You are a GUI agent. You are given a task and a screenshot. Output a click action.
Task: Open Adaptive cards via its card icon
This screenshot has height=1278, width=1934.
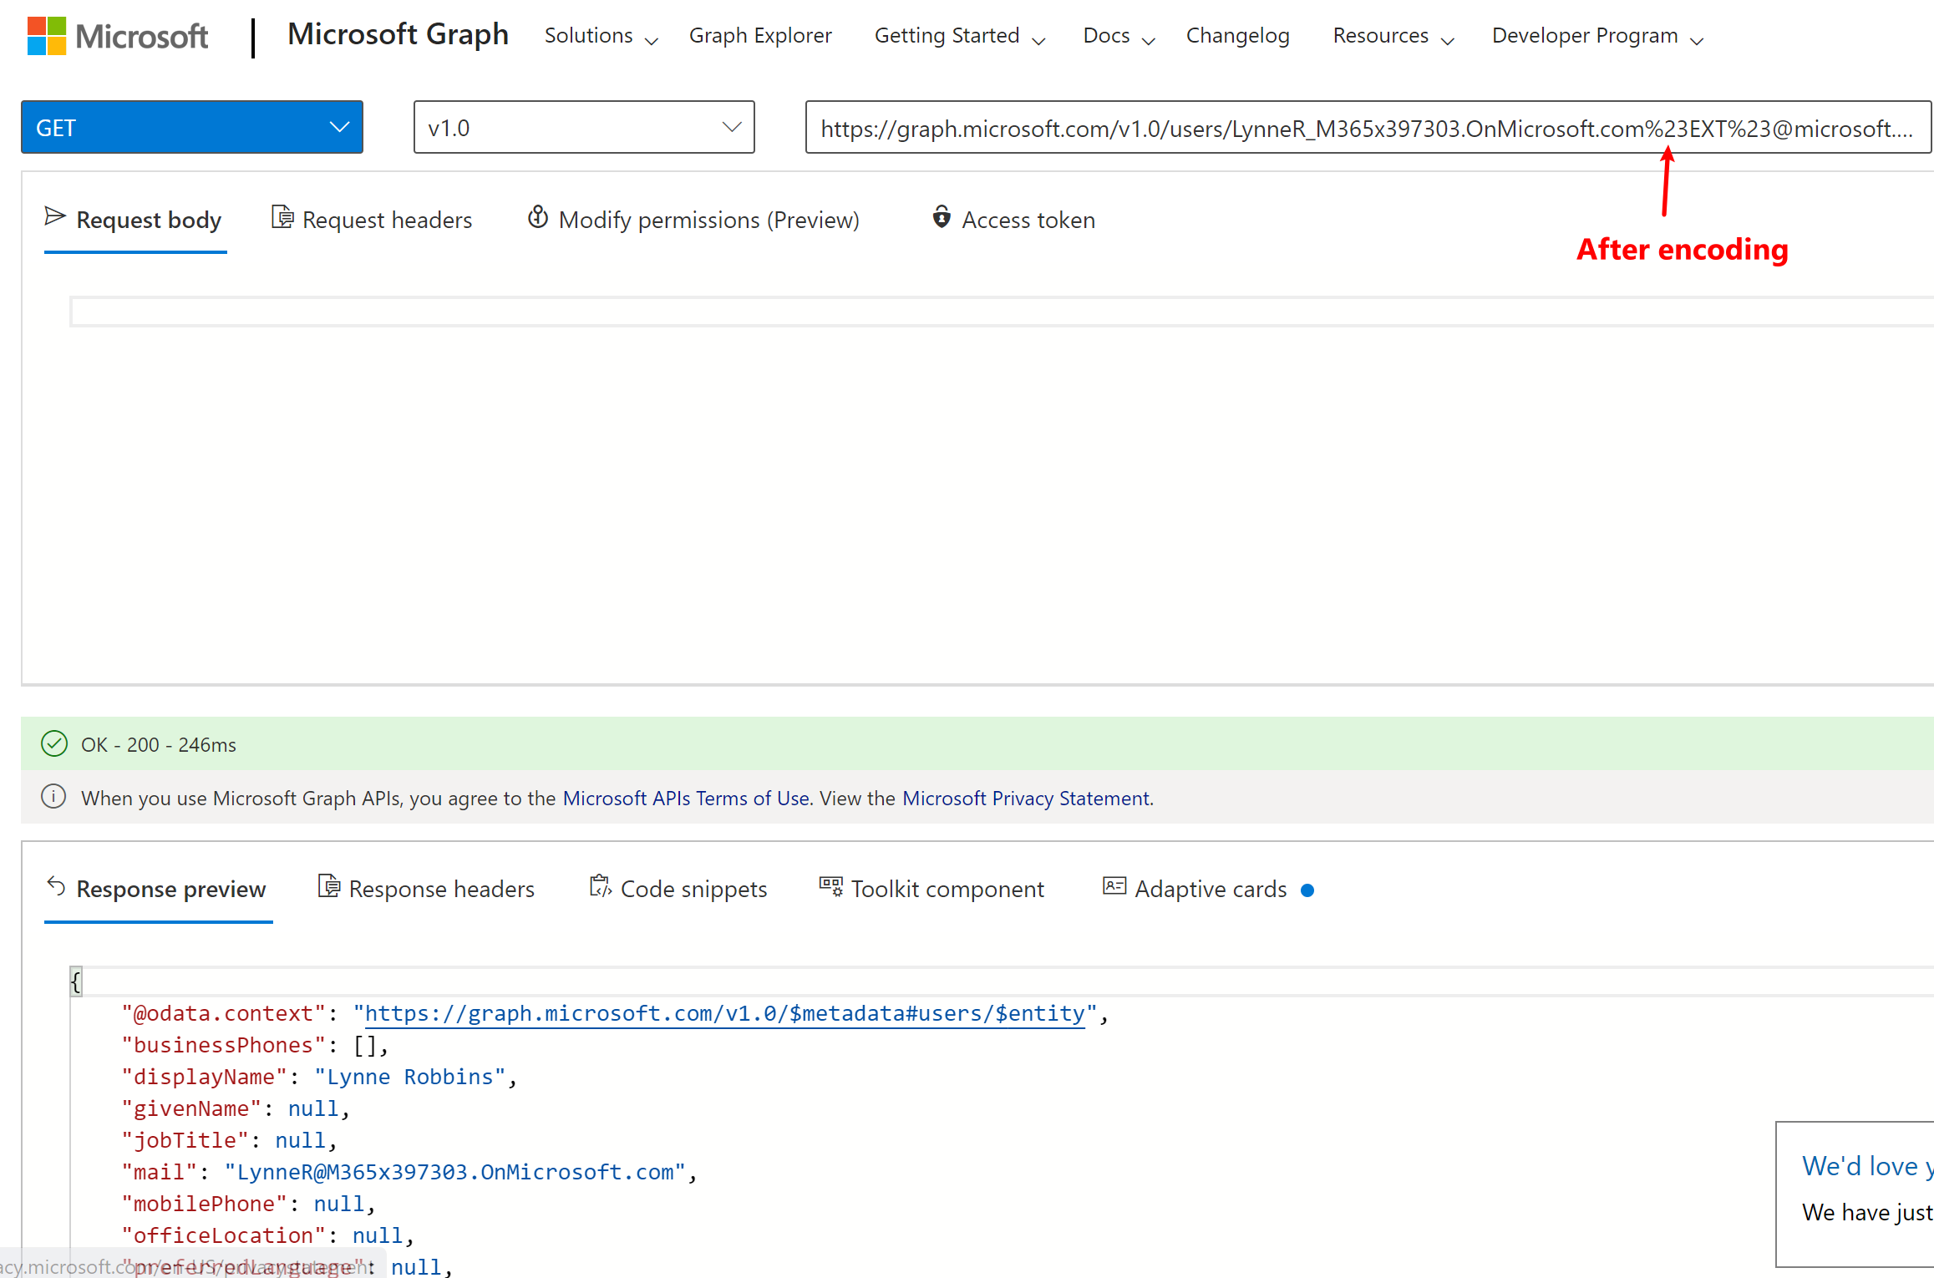1114,886
